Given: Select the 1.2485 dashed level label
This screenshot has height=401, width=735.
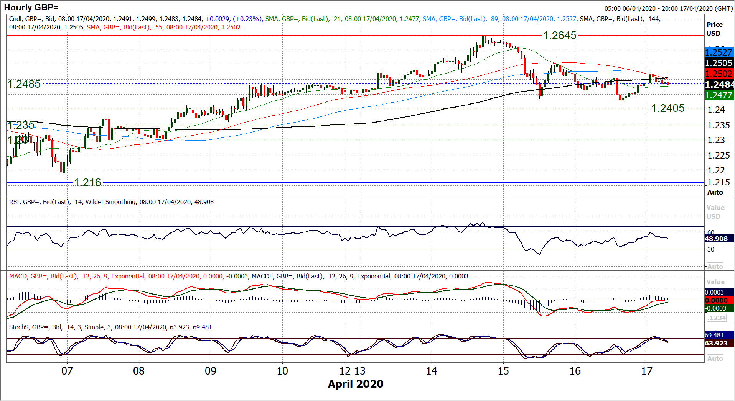Looking at the screenshot, I should click(x=24, y=84).
